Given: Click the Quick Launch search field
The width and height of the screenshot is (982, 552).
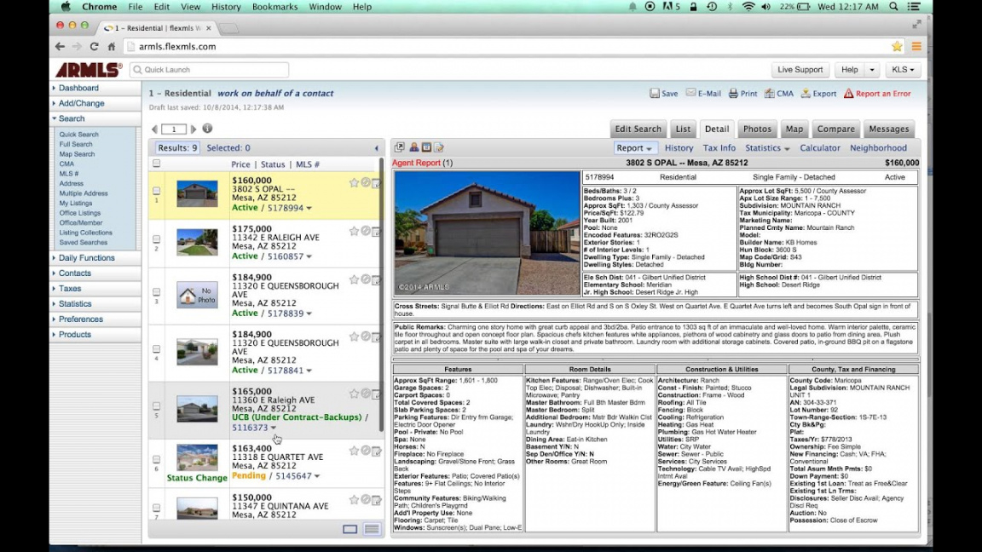Looking at the screenshot, I should click(209, 70).
